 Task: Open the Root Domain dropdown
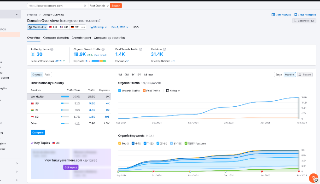point(99,6)
